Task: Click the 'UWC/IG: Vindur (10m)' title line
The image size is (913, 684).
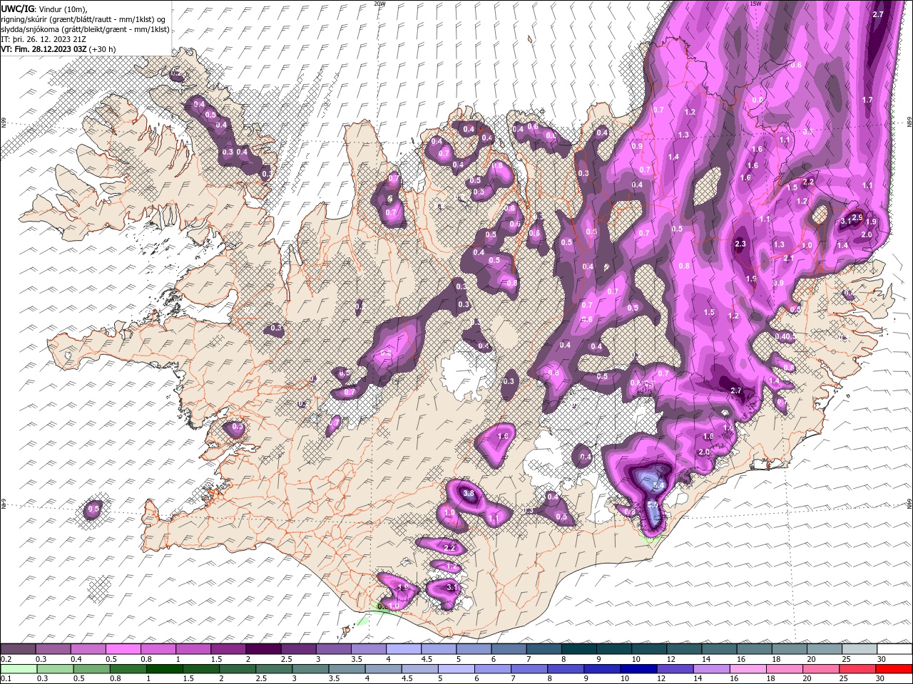Action: [44, 9]
